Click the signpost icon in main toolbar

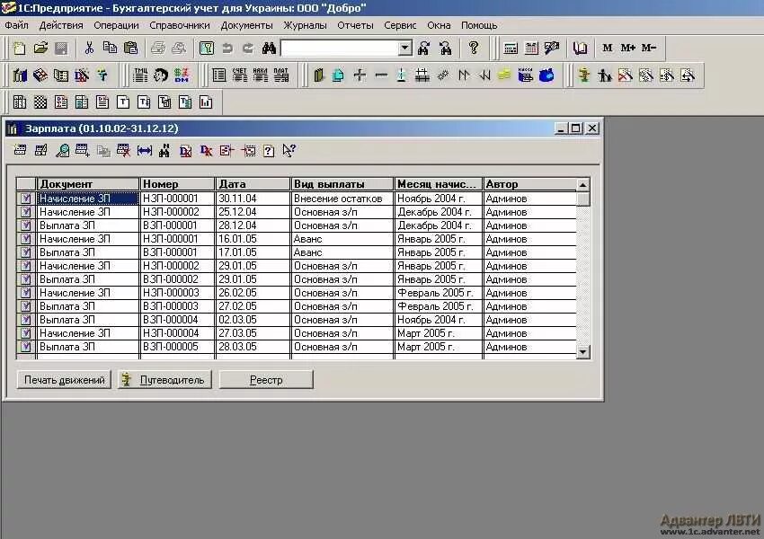583,75
